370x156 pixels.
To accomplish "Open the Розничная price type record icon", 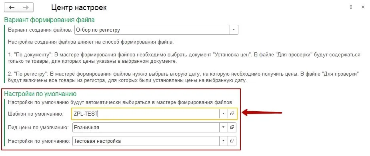I will pos(232,127).
